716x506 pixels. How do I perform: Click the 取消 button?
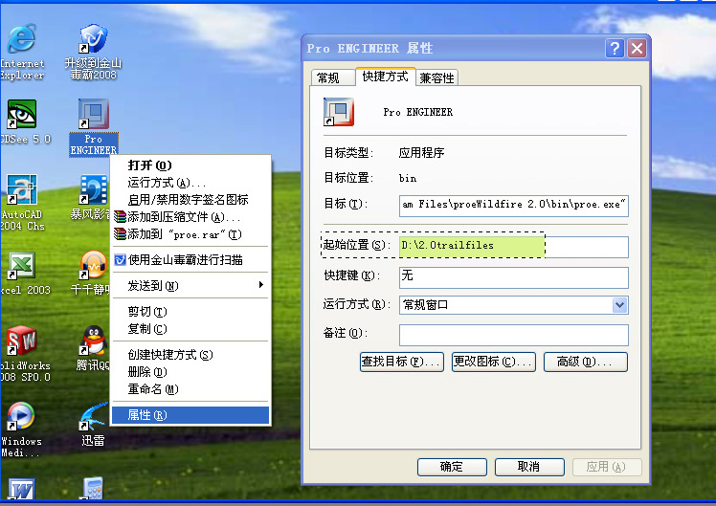[x=529, y=467]
